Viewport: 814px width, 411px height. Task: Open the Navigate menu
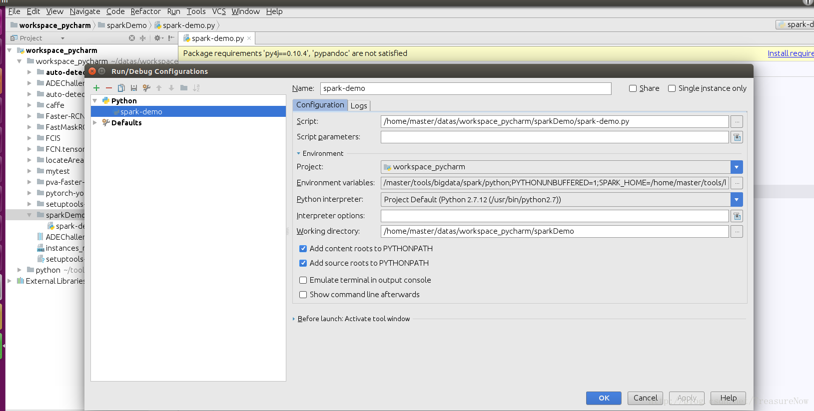tap(85, 11)
